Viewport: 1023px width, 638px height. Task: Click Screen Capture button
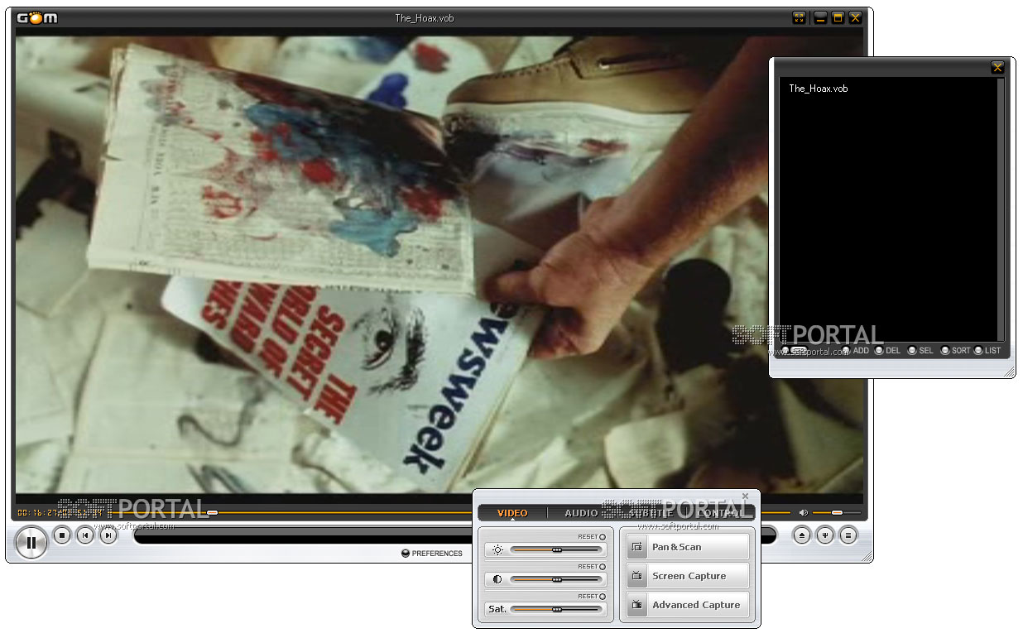click(687, 576)
